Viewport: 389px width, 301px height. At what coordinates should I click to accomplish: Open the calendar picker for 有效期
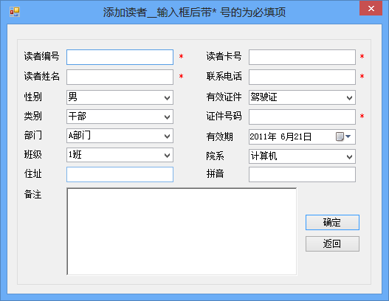pos(343,136)
